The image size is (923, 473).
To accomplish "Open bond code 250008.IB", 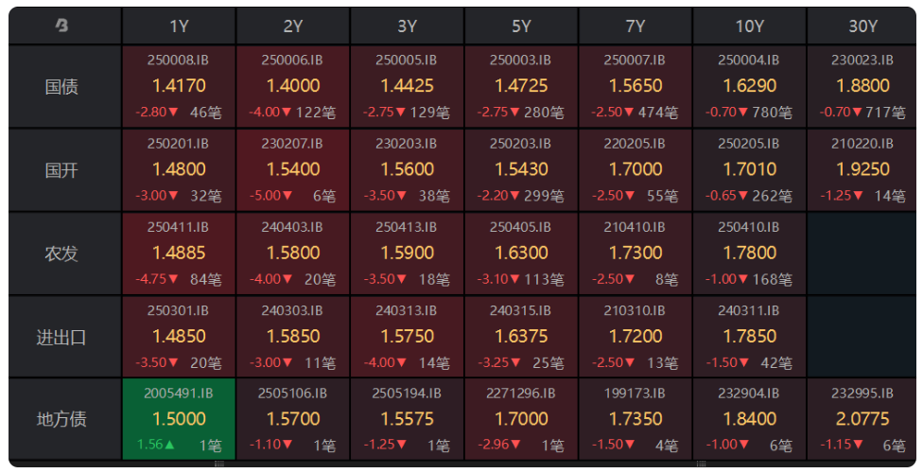I will [179, 61].
